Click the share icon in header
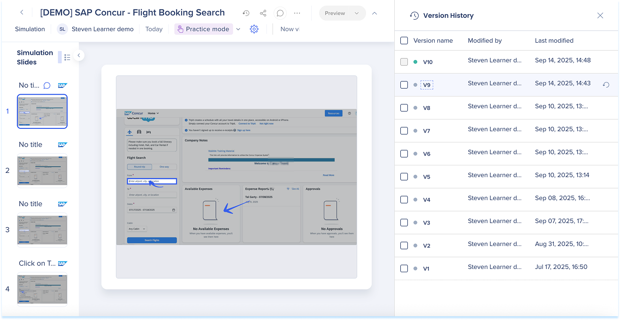 point(263,13)
